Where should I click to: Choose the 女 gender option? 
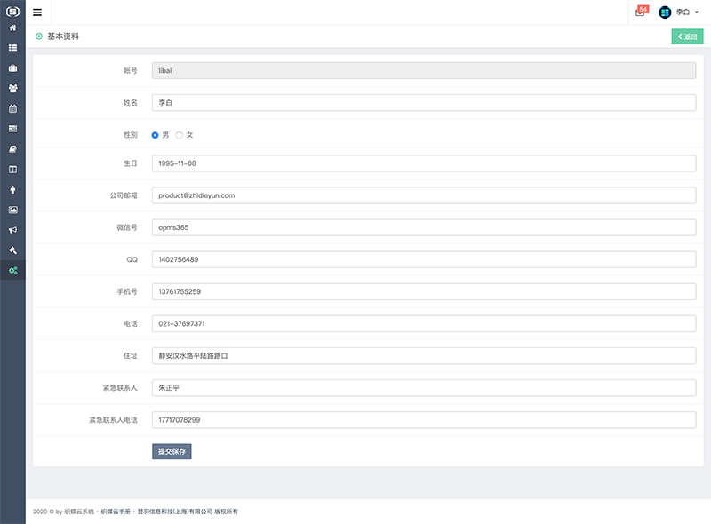click(178, 134)
